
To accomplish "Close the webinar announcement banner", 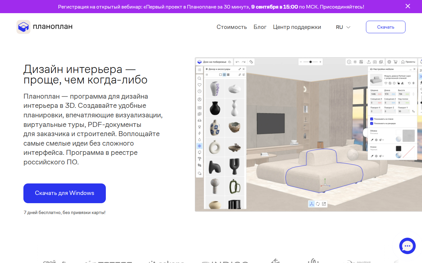I will 408,6.
